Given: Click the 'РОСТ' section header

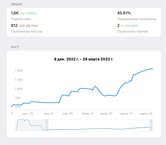Looking at the screenshot, I should [x=15, y=47].
